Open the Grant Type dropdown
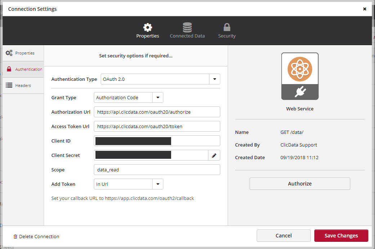The height and width of the screenshot is (249, 375). tap(158, 97)
